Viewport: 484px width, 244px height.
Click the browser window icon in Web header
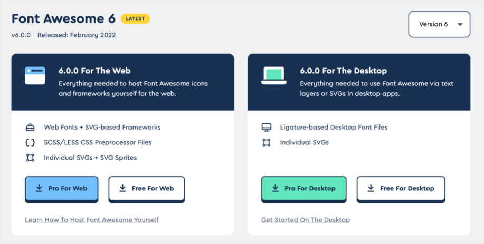click(x=35, y=75)
